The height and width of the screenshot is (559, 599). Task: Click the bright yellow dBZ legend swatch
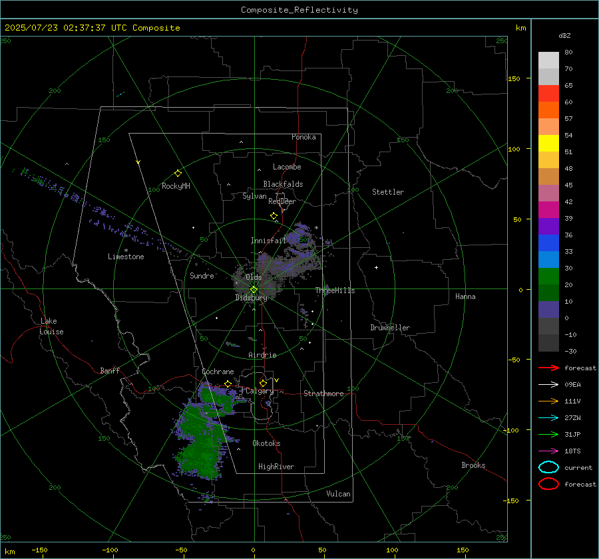(548, 143)
